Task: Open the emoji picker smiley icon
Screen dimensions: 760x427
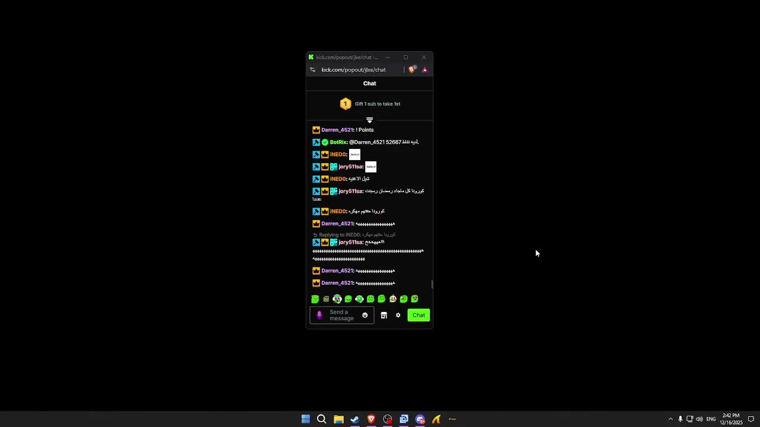Action: pyautogui.click(x=365, y=316)
